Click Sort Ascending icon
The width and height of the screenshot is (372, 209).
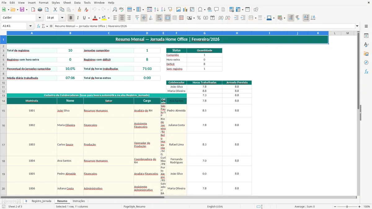(x=157, y=10)
